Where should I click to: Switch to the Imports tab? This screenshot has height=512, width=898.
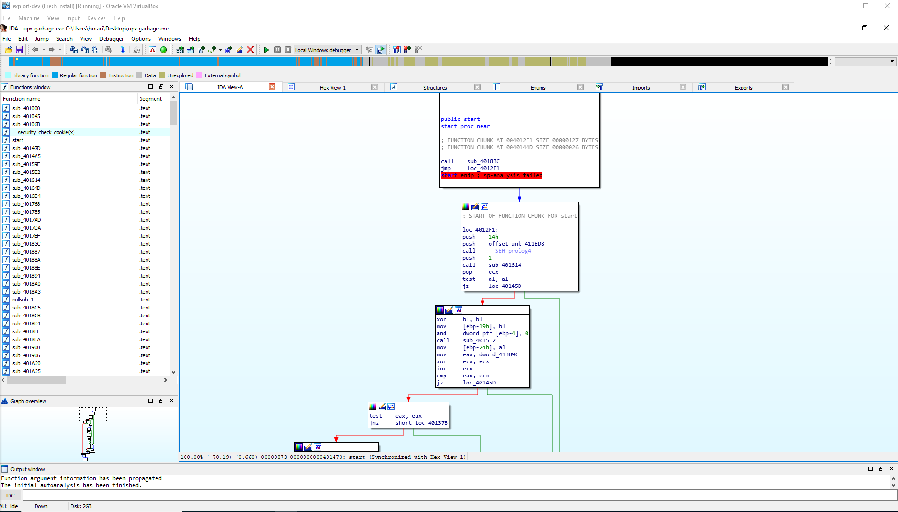coord(641,88)
